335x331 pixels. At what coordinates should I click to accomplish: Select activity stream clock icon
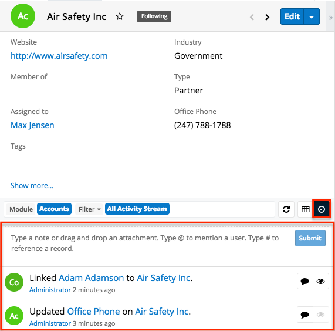pos(322,209)
